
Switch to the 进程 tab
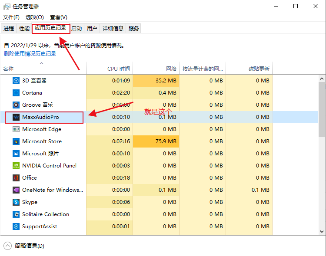(x=9, y=29)
